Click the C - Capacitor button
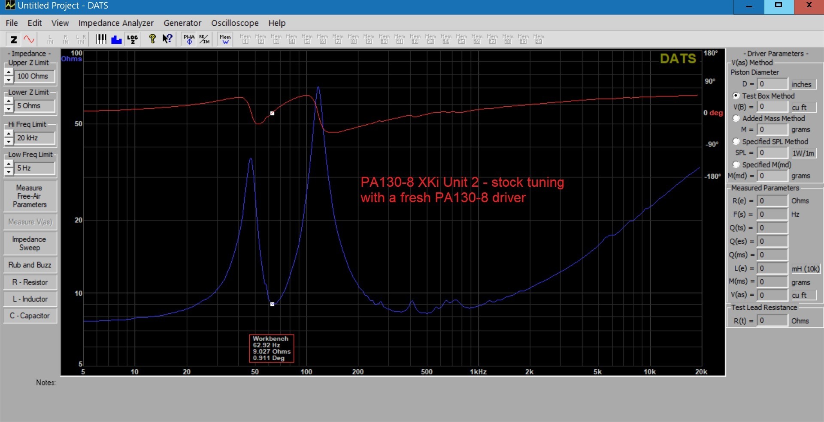This screenshot has width=824, height=422. (x=30, y=316)
